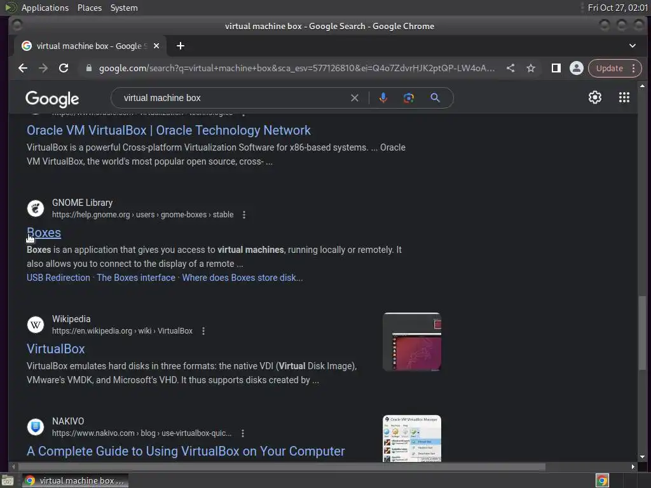Click the en.wikipedia.org breadcrumb URL
Image resolution: width=651 pixels, height=488 pixels.
[x=122, y=330]
